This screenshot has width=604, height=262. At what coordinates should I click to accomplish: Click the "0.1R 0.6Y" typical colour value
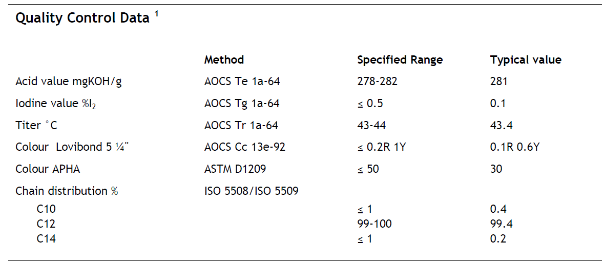[x=515, y=147]
